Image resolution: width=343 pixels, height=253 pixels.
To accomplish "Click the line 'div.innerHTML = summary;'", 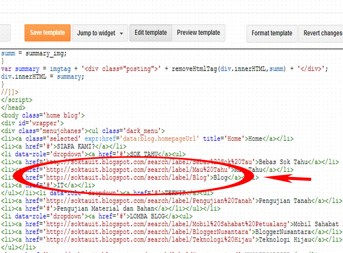I will 42,77.
